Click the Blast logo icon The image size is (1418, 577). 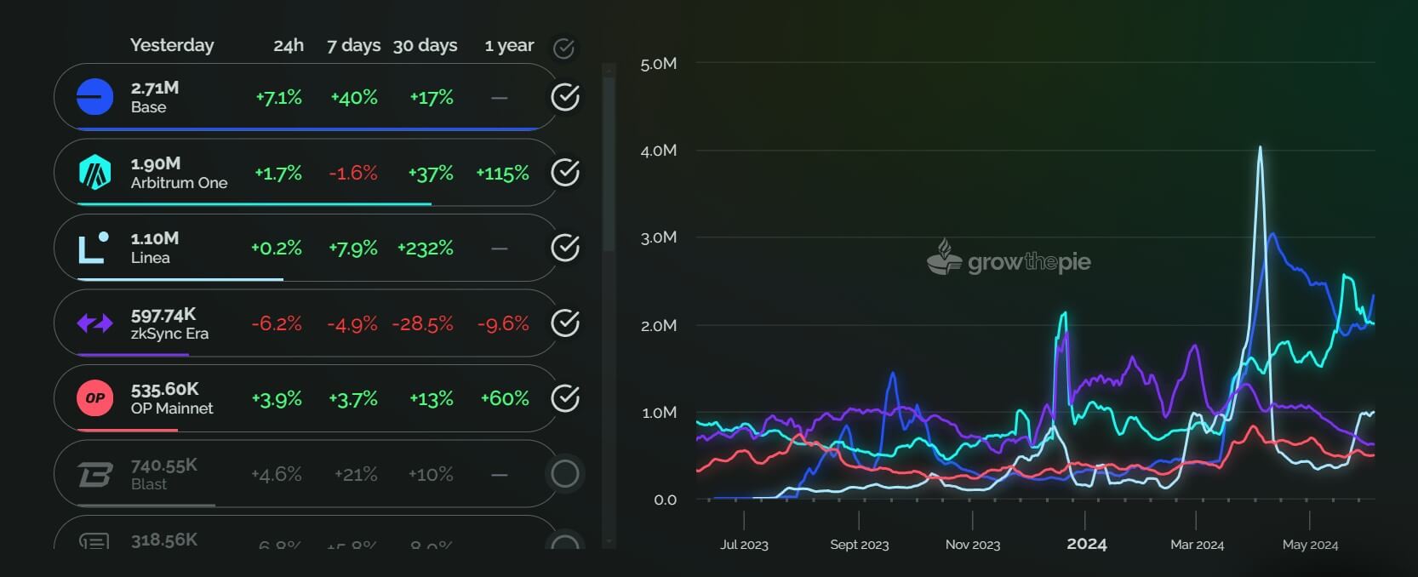[x=94, y=474]
